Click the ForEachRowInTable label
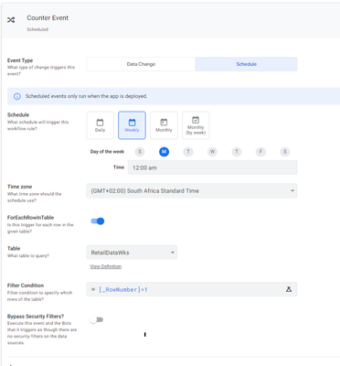340x366 pixels. click(x=30, y=218)
